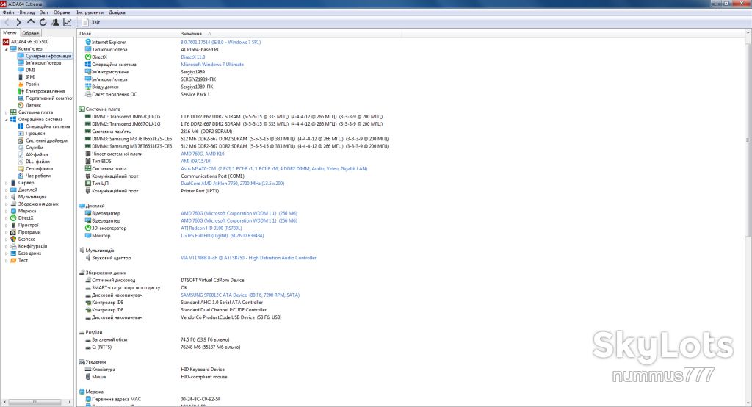Click the Служби services icon in tree
The image size is (752, 407).
21,148
